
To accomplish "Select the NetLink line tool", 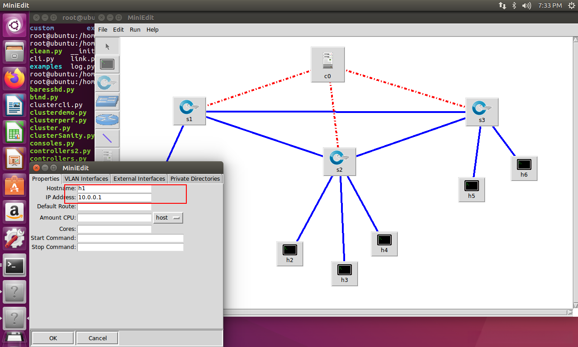I will click(x=107, y=139).
